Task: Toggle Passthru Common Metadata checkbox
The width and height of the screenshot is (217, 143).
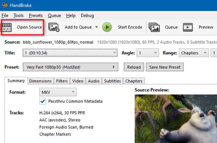Action: point(43,101)
